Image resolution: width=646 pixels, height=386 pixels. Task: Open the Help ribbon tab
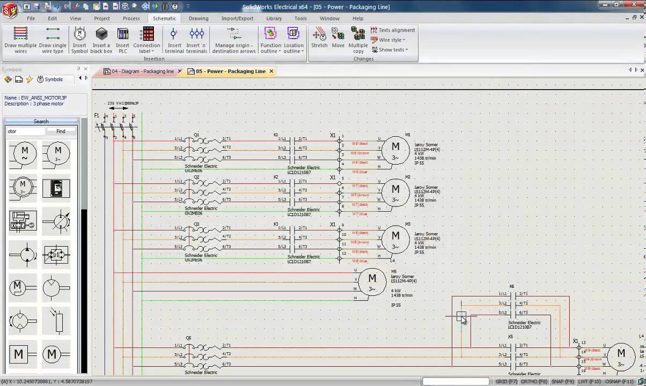pyautogui.click(x=358, y=18)
